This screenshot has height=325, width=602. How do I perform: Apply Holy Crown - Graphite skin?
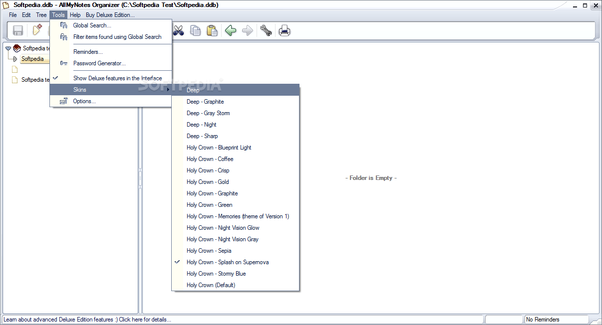point(235,193)
